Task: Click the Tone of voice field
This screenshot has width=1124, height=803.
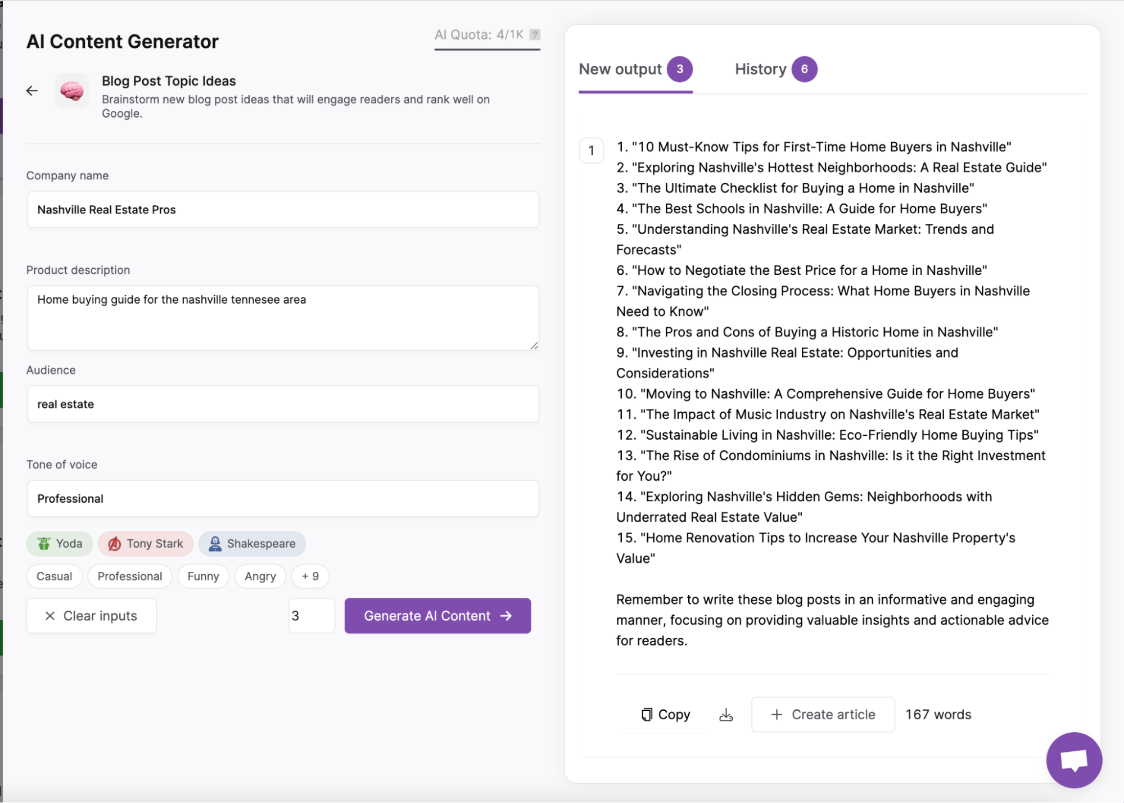Action: [283, 499]
